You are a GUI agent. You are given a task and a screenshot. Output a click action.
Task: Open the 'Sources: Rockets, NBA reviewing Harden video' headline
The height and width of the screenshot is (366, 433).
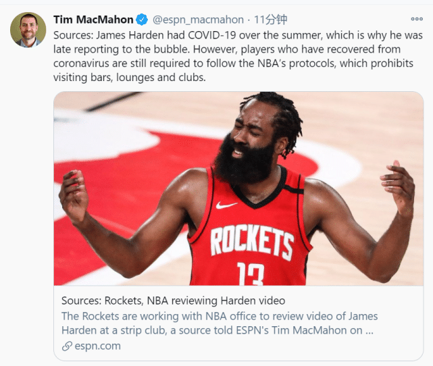[173, 300]
